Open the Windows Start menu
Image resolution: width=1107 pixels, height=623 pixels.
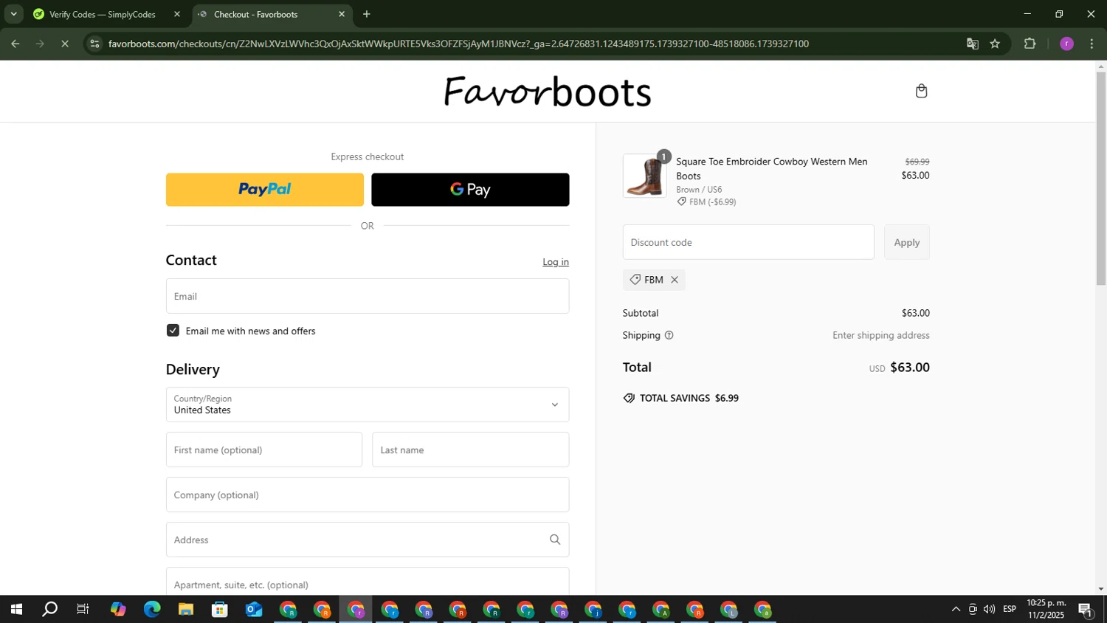(x=15, y=610)
